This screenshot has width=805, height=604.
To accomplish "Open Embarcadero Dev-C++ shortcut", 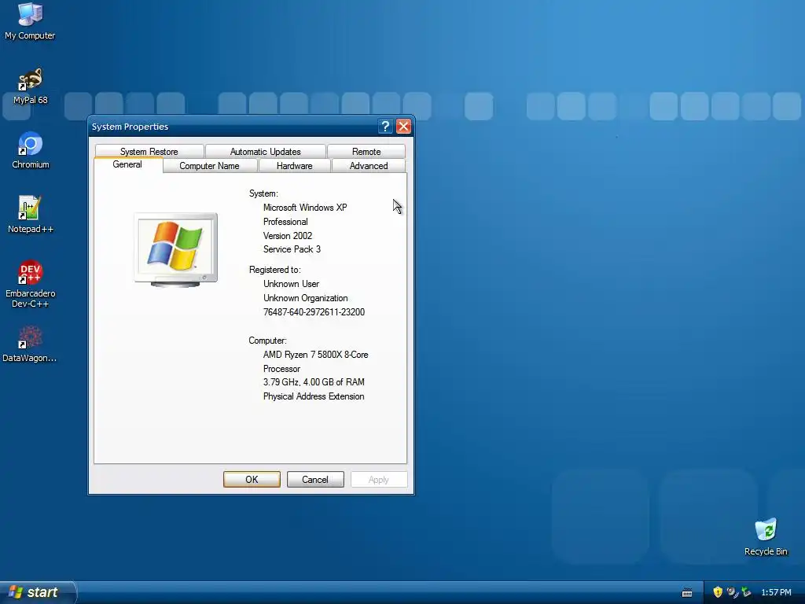I will tap(31, 284).
